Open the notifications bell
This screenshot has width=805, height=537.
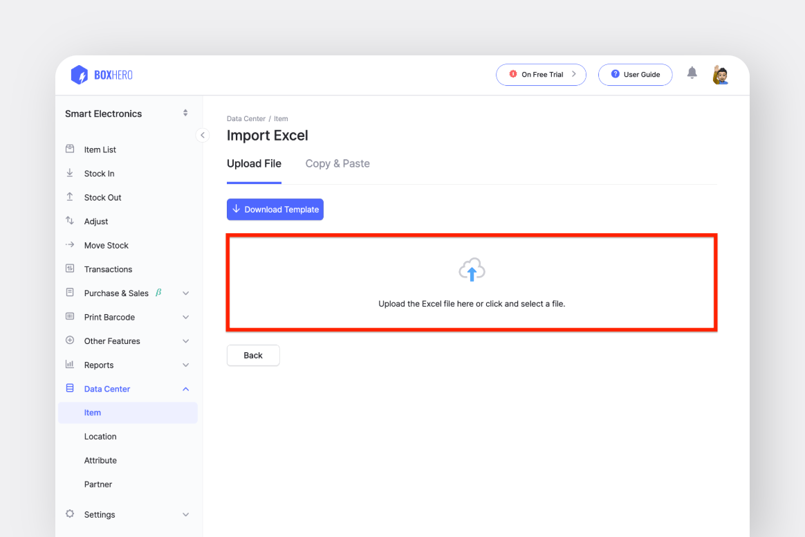tap(692, 73)
